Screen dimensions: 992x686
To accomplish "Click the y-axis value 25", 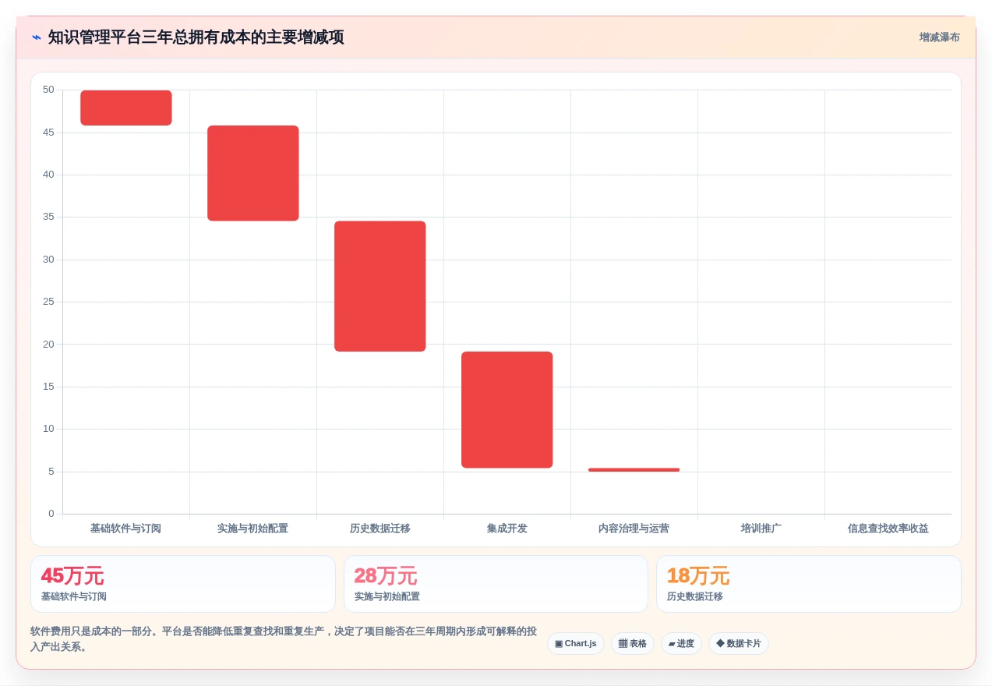I will [x=48, y=302].
